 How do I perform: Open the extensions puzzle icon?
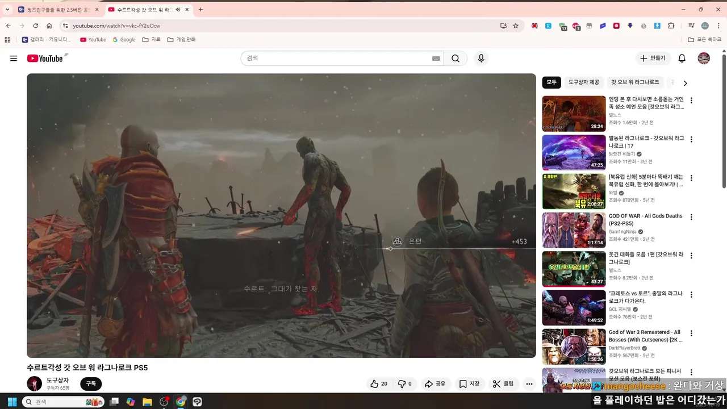(671, 26)
